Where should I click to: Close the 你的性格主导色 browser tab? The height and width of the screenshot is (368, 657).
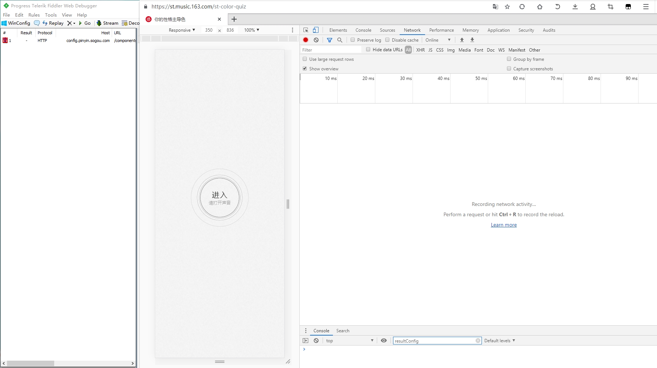coord(219,19)
